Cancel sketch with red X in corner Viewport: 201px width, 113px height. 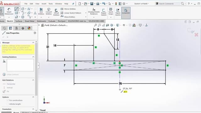196,35
